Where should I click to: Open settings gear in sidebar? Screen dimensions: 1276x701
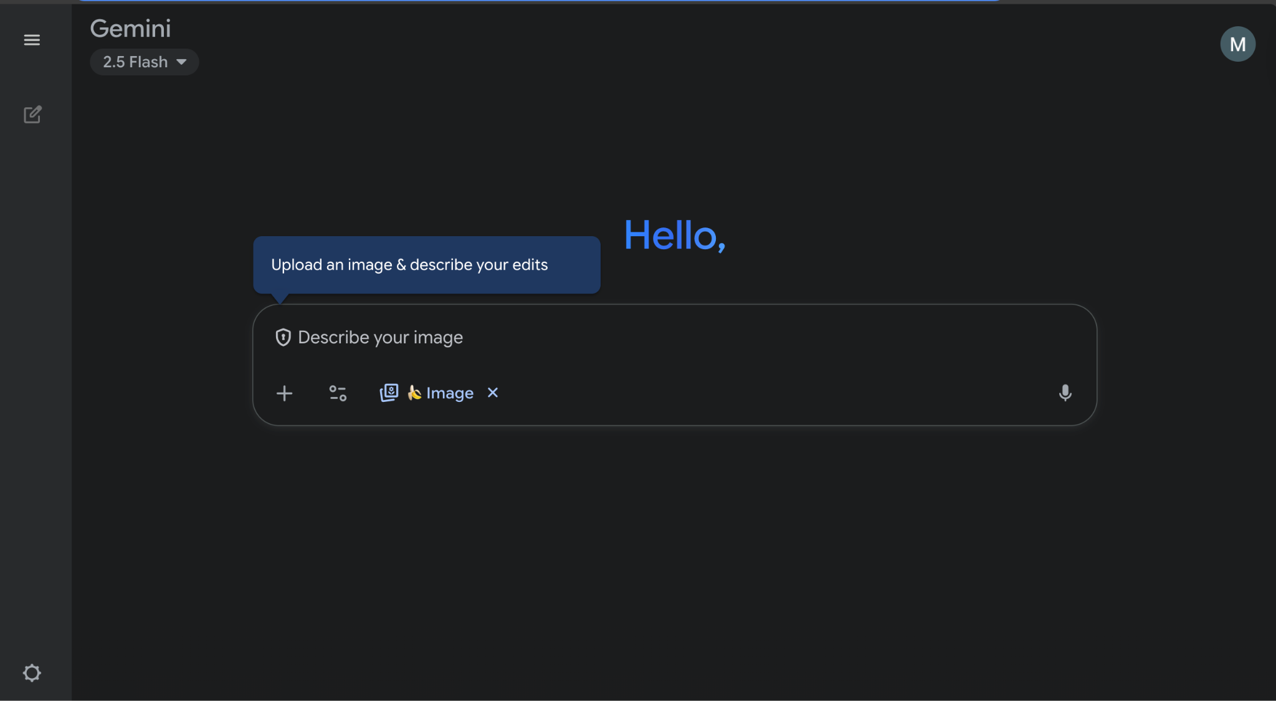point(32,673)
